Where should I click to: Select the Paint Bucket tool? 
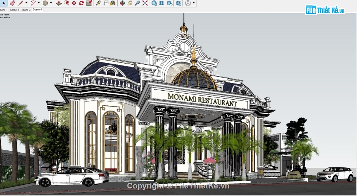pyautogui.click(x=113, y=3)
